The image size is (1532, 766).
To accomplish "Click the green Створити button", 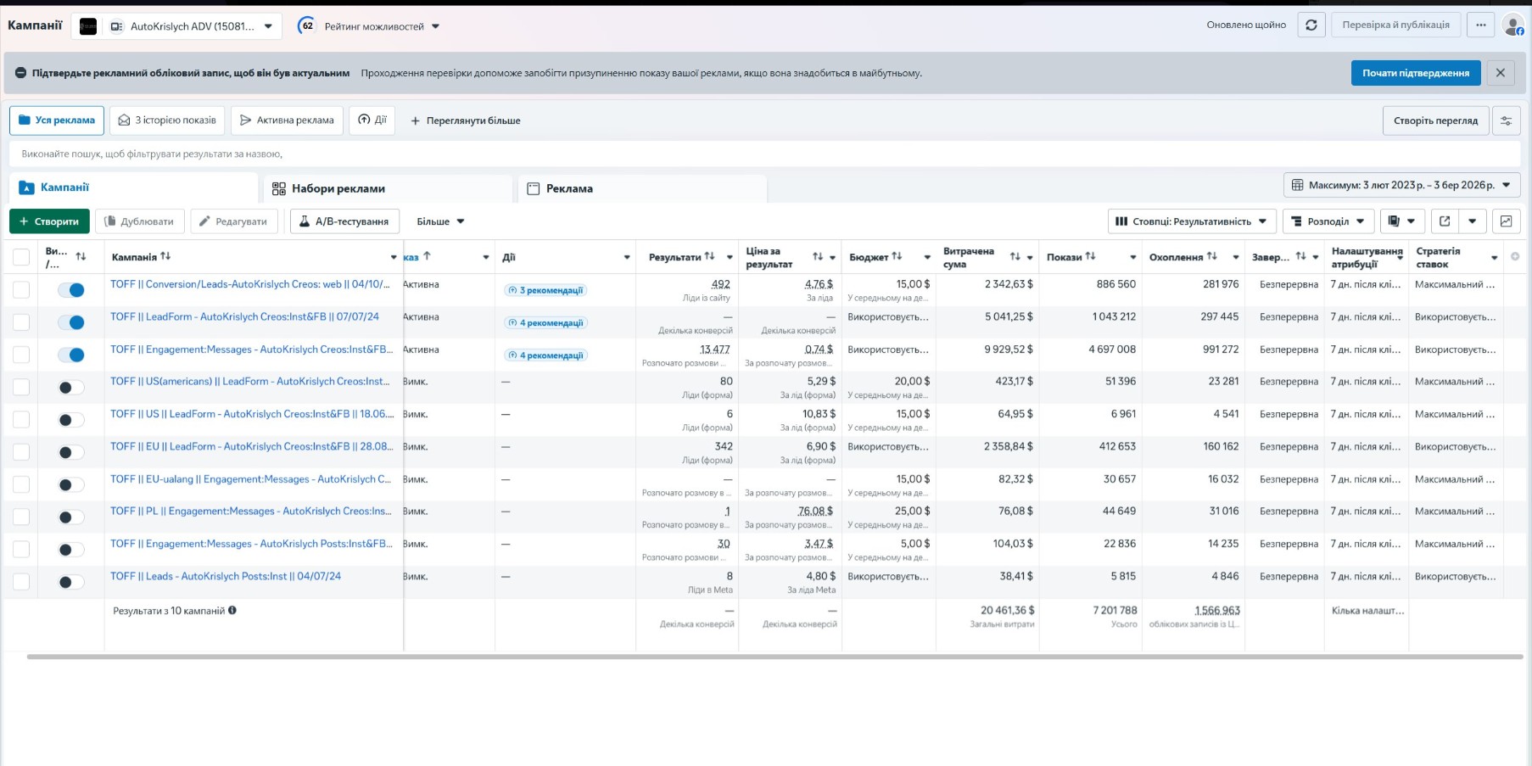I will (x=49, y=221).
